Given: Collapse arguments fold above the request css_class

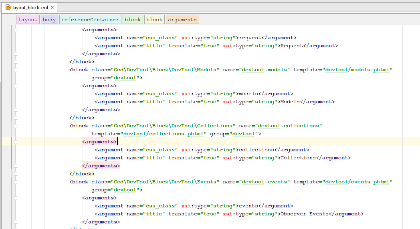Looking at the screenshot, I should [x=15, y=30].
